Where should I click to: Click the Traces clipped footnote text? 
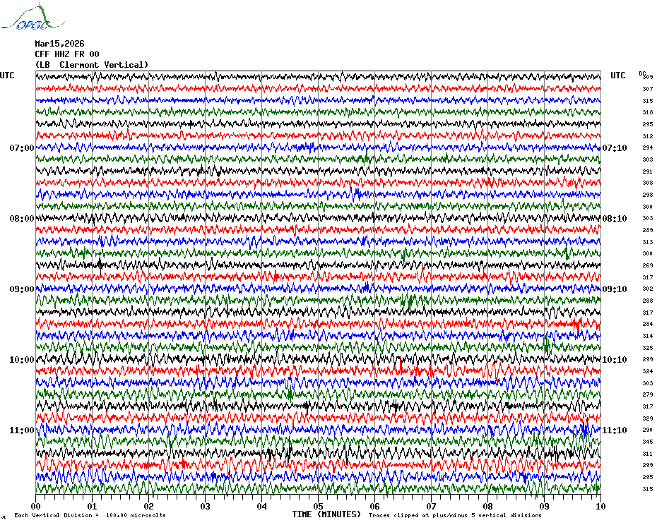point(455,515)
